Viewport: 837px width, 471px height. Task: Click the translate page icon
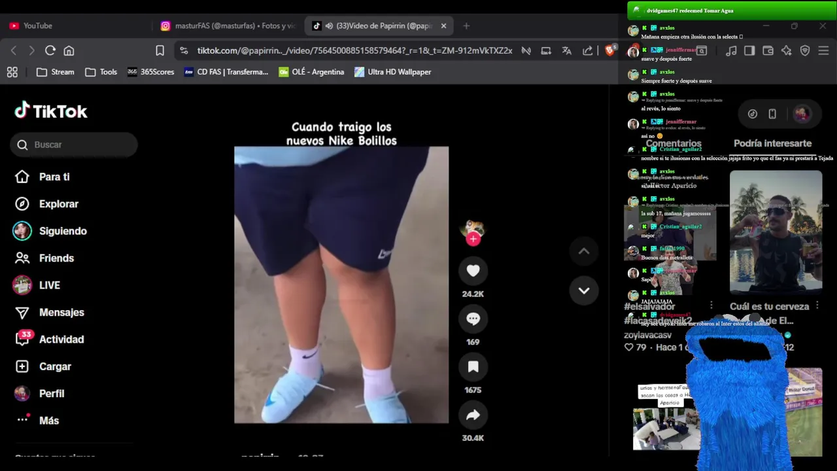coord(567,50)
